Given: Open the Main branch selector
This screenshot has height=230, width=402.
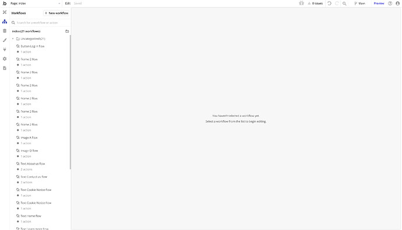Looking at the screenshot, I should 359,4.
